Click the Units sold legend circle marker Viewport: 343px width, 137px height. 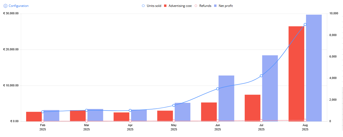pyautogui.click(x=143, y=6)
